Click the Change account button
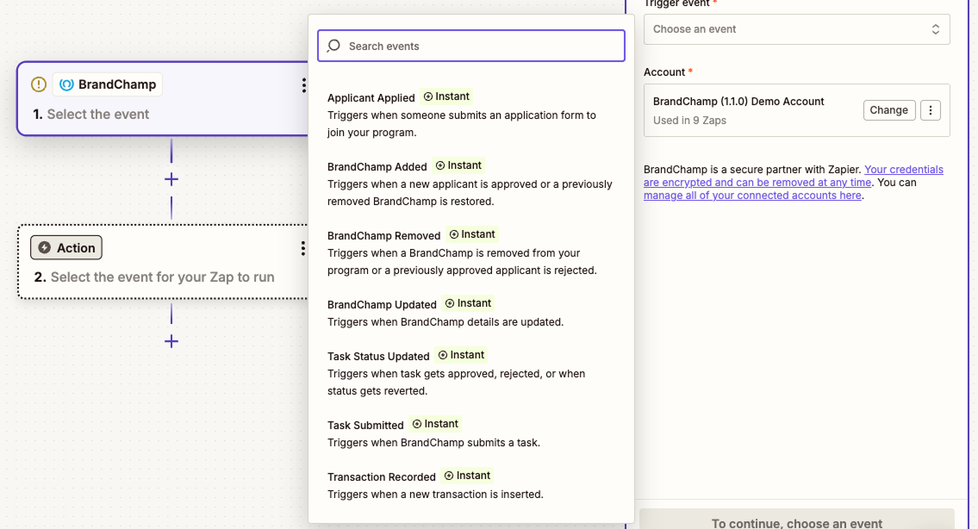 click(888, 110)
